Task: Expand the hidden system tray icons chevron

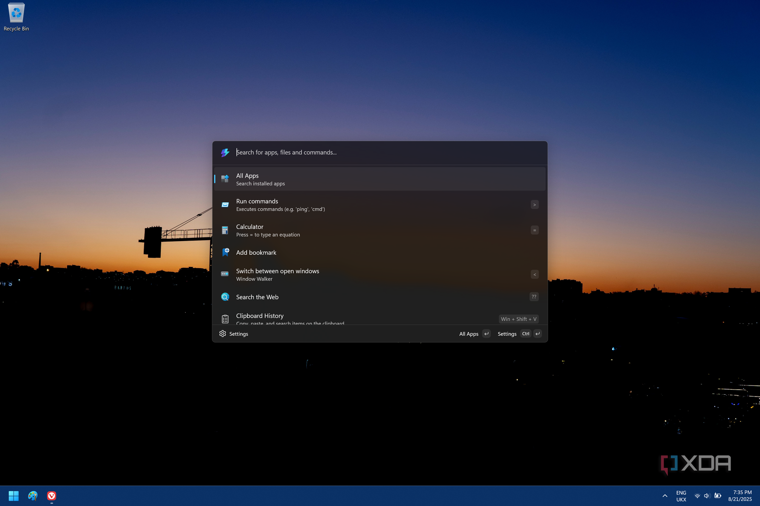Action: (x=665, y=496)
